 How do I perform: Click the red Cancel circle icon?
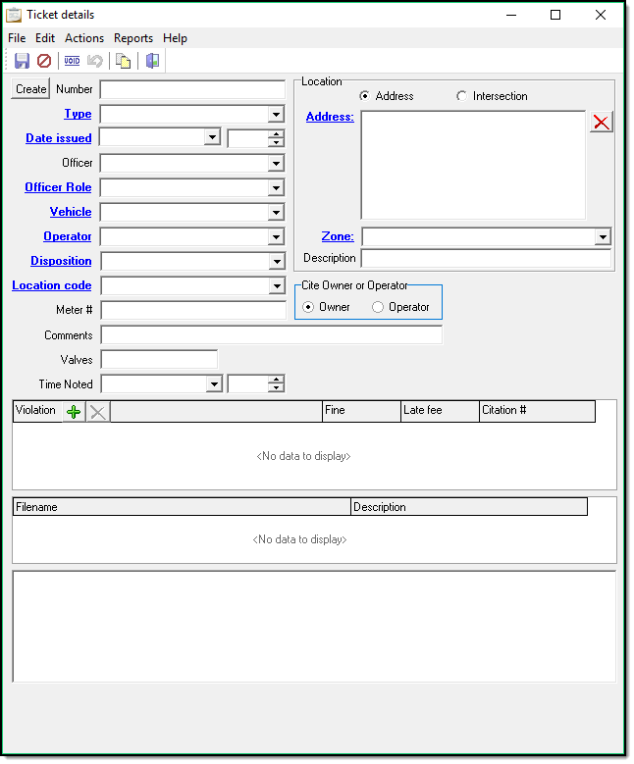[44, 61]
